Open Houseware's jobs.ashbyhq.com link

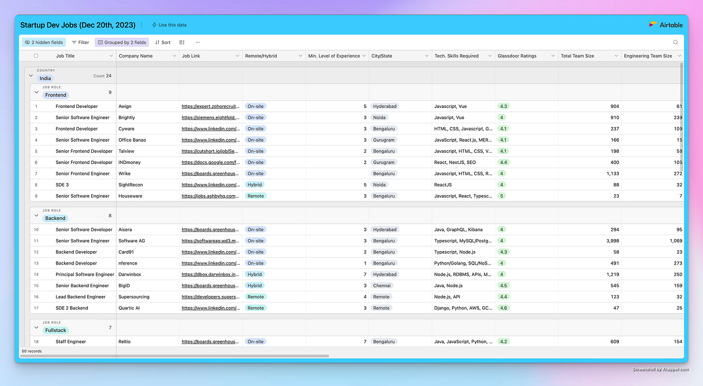point(211,196)
